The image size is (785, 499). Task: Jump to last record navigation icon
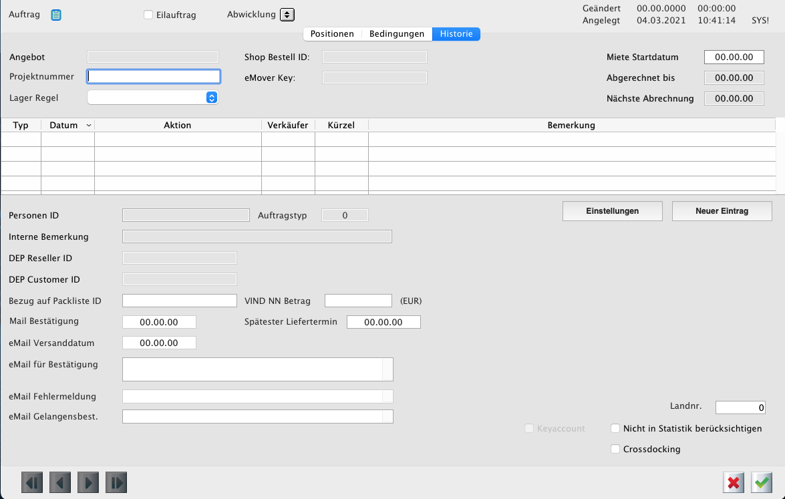click(x=116, y=482)
